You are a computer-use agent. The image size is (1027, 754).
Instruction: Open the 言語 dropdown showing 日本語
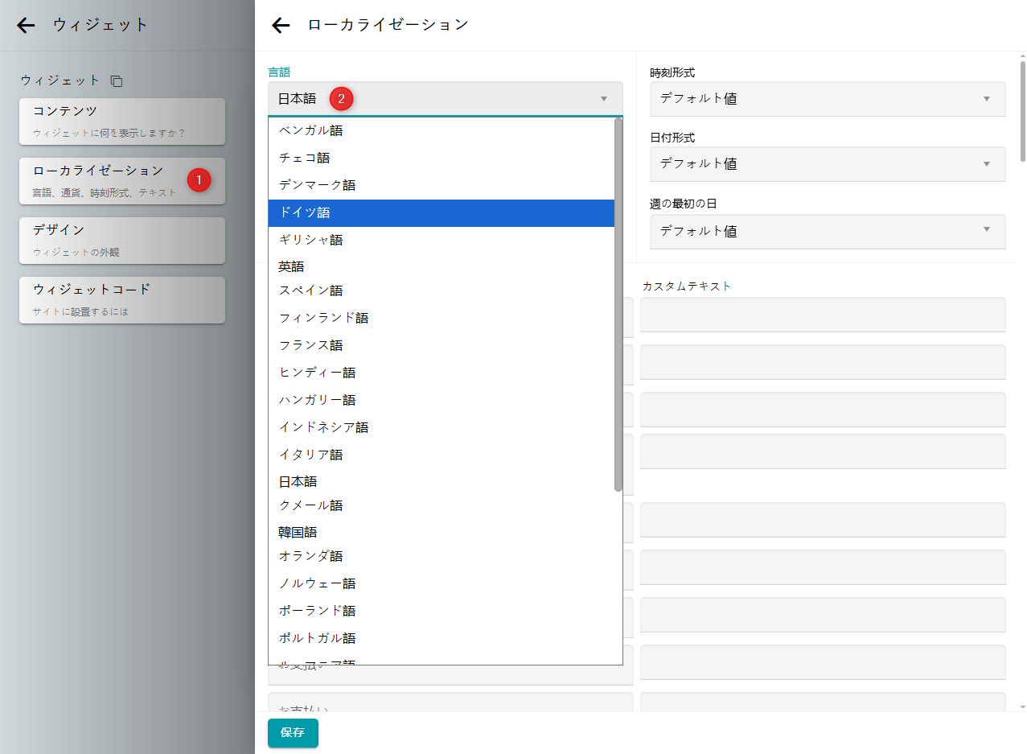445,99
